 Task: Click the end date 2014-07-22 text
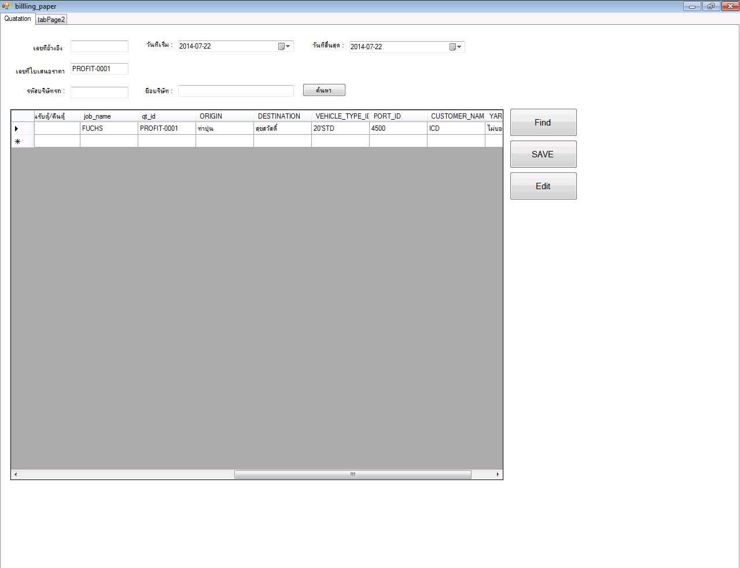[x=366, y=47]
